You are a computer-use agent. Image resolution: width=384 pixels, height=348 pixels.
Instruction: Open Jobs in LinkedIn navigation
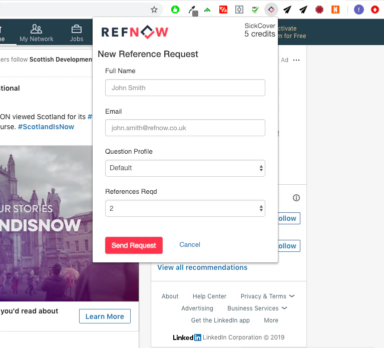(x=77, y=33)
